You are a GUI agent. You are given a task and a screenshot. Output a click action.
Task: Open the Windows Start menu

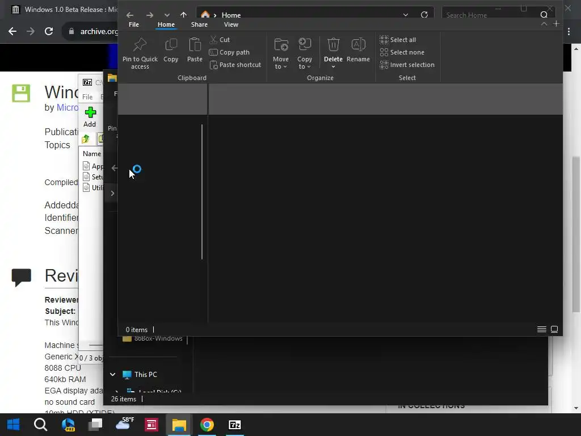tap(14, 425)
